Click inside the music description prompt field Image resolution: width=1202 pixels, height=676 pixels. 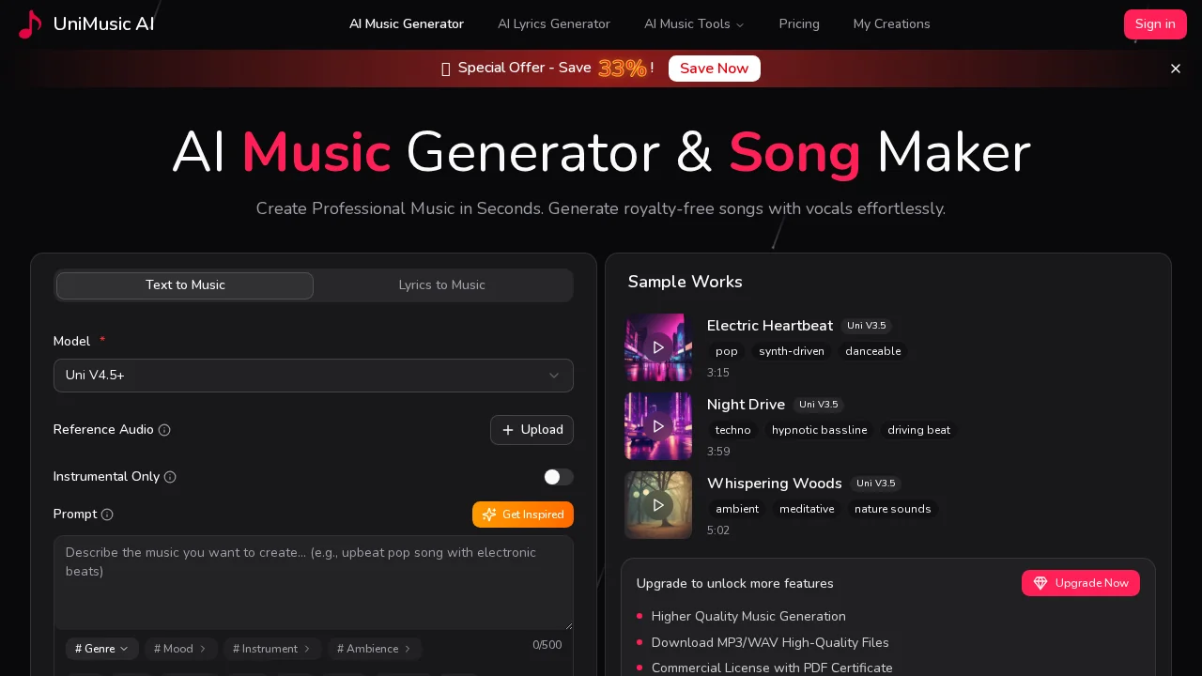point(314,582)
